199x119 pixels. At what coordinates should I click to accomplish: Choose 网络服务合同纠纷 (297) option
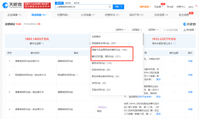coord(104,43)
